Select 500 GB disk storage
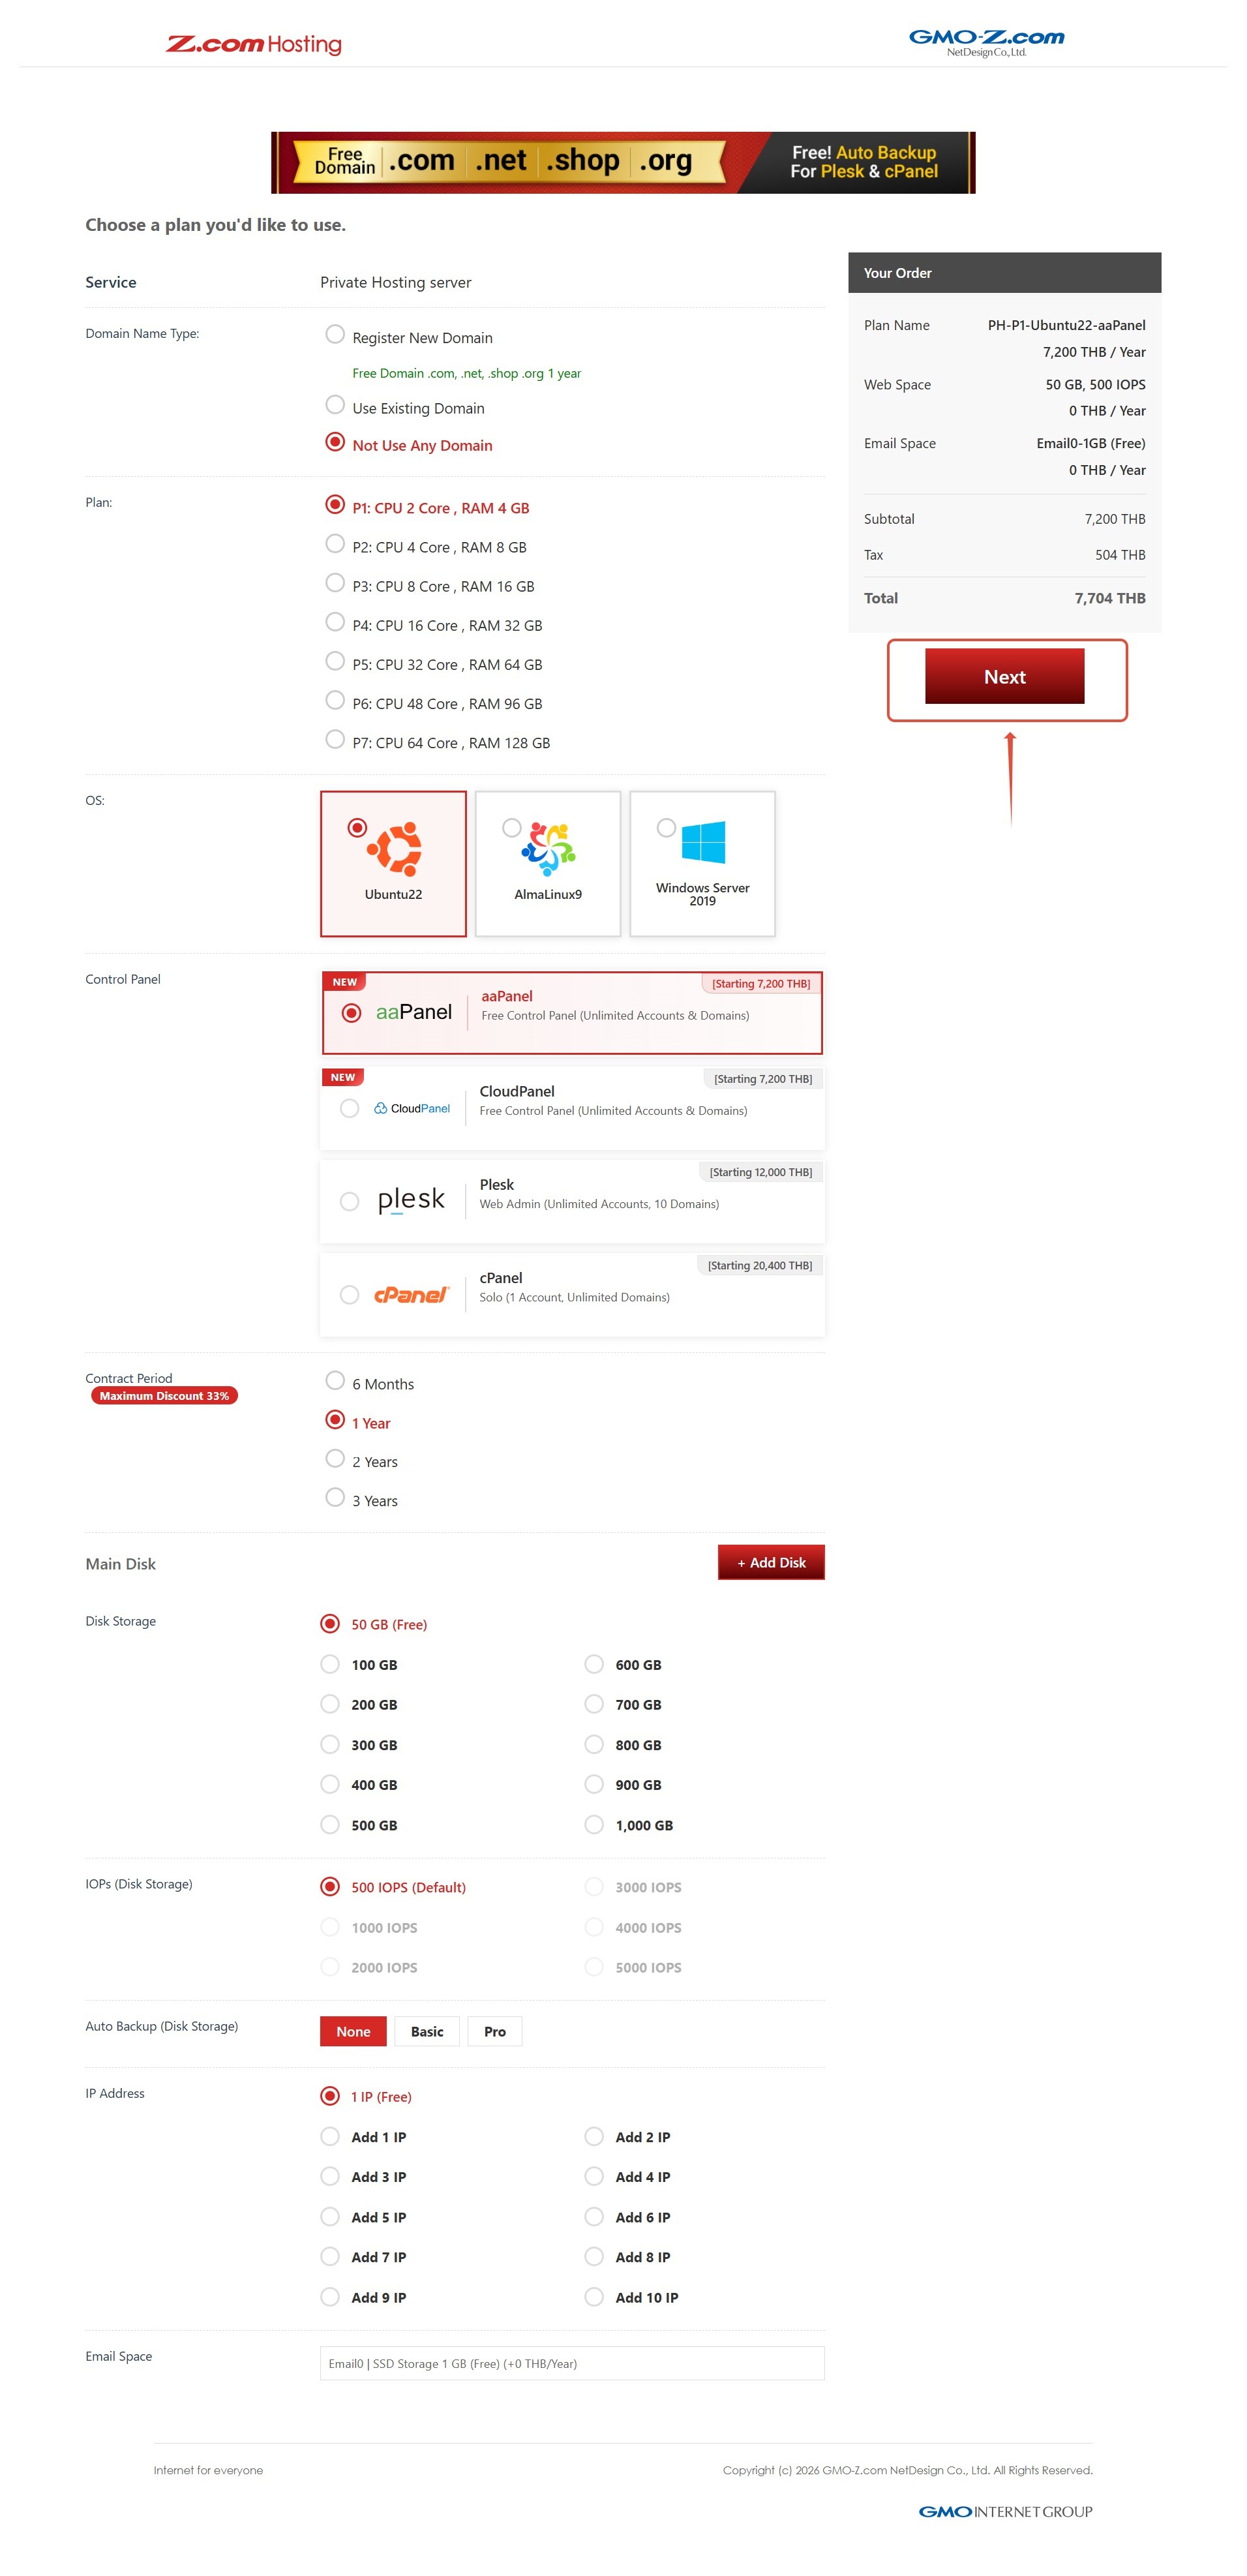Image resolution: width=1247 pixels, height=2576 pixels. pyautogui.click(x=330, y=1825)
